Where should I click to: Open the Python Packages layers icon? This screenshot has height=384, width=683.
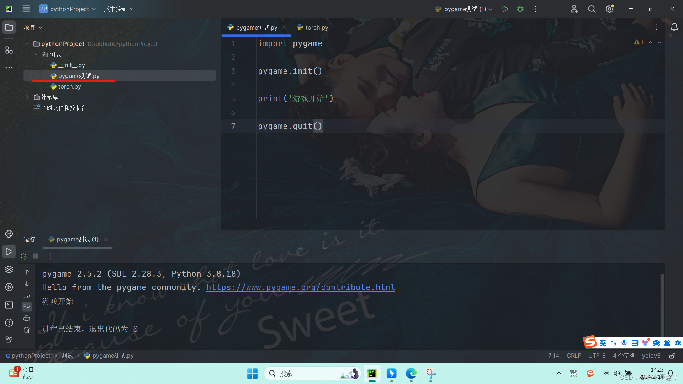tap(9, 269)
